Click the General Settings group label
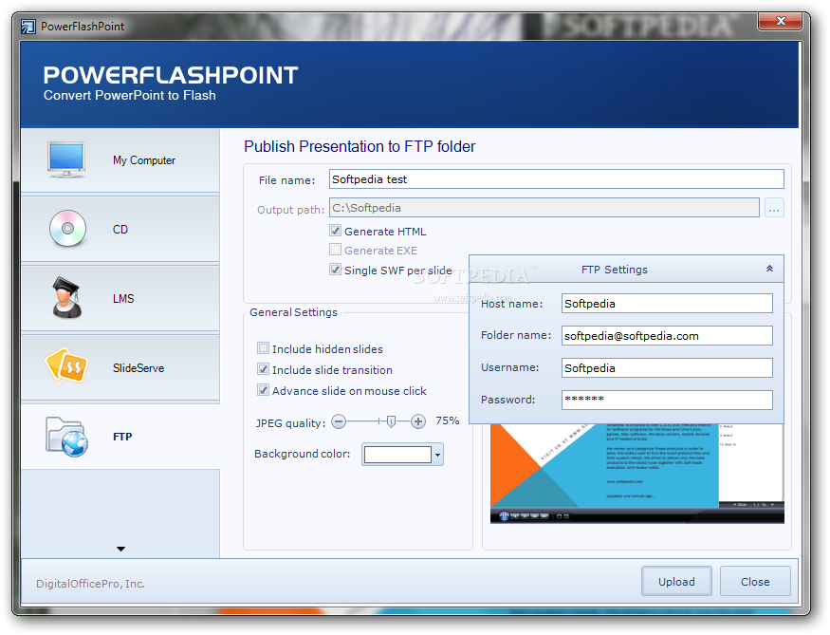 (x=293, y=312)
